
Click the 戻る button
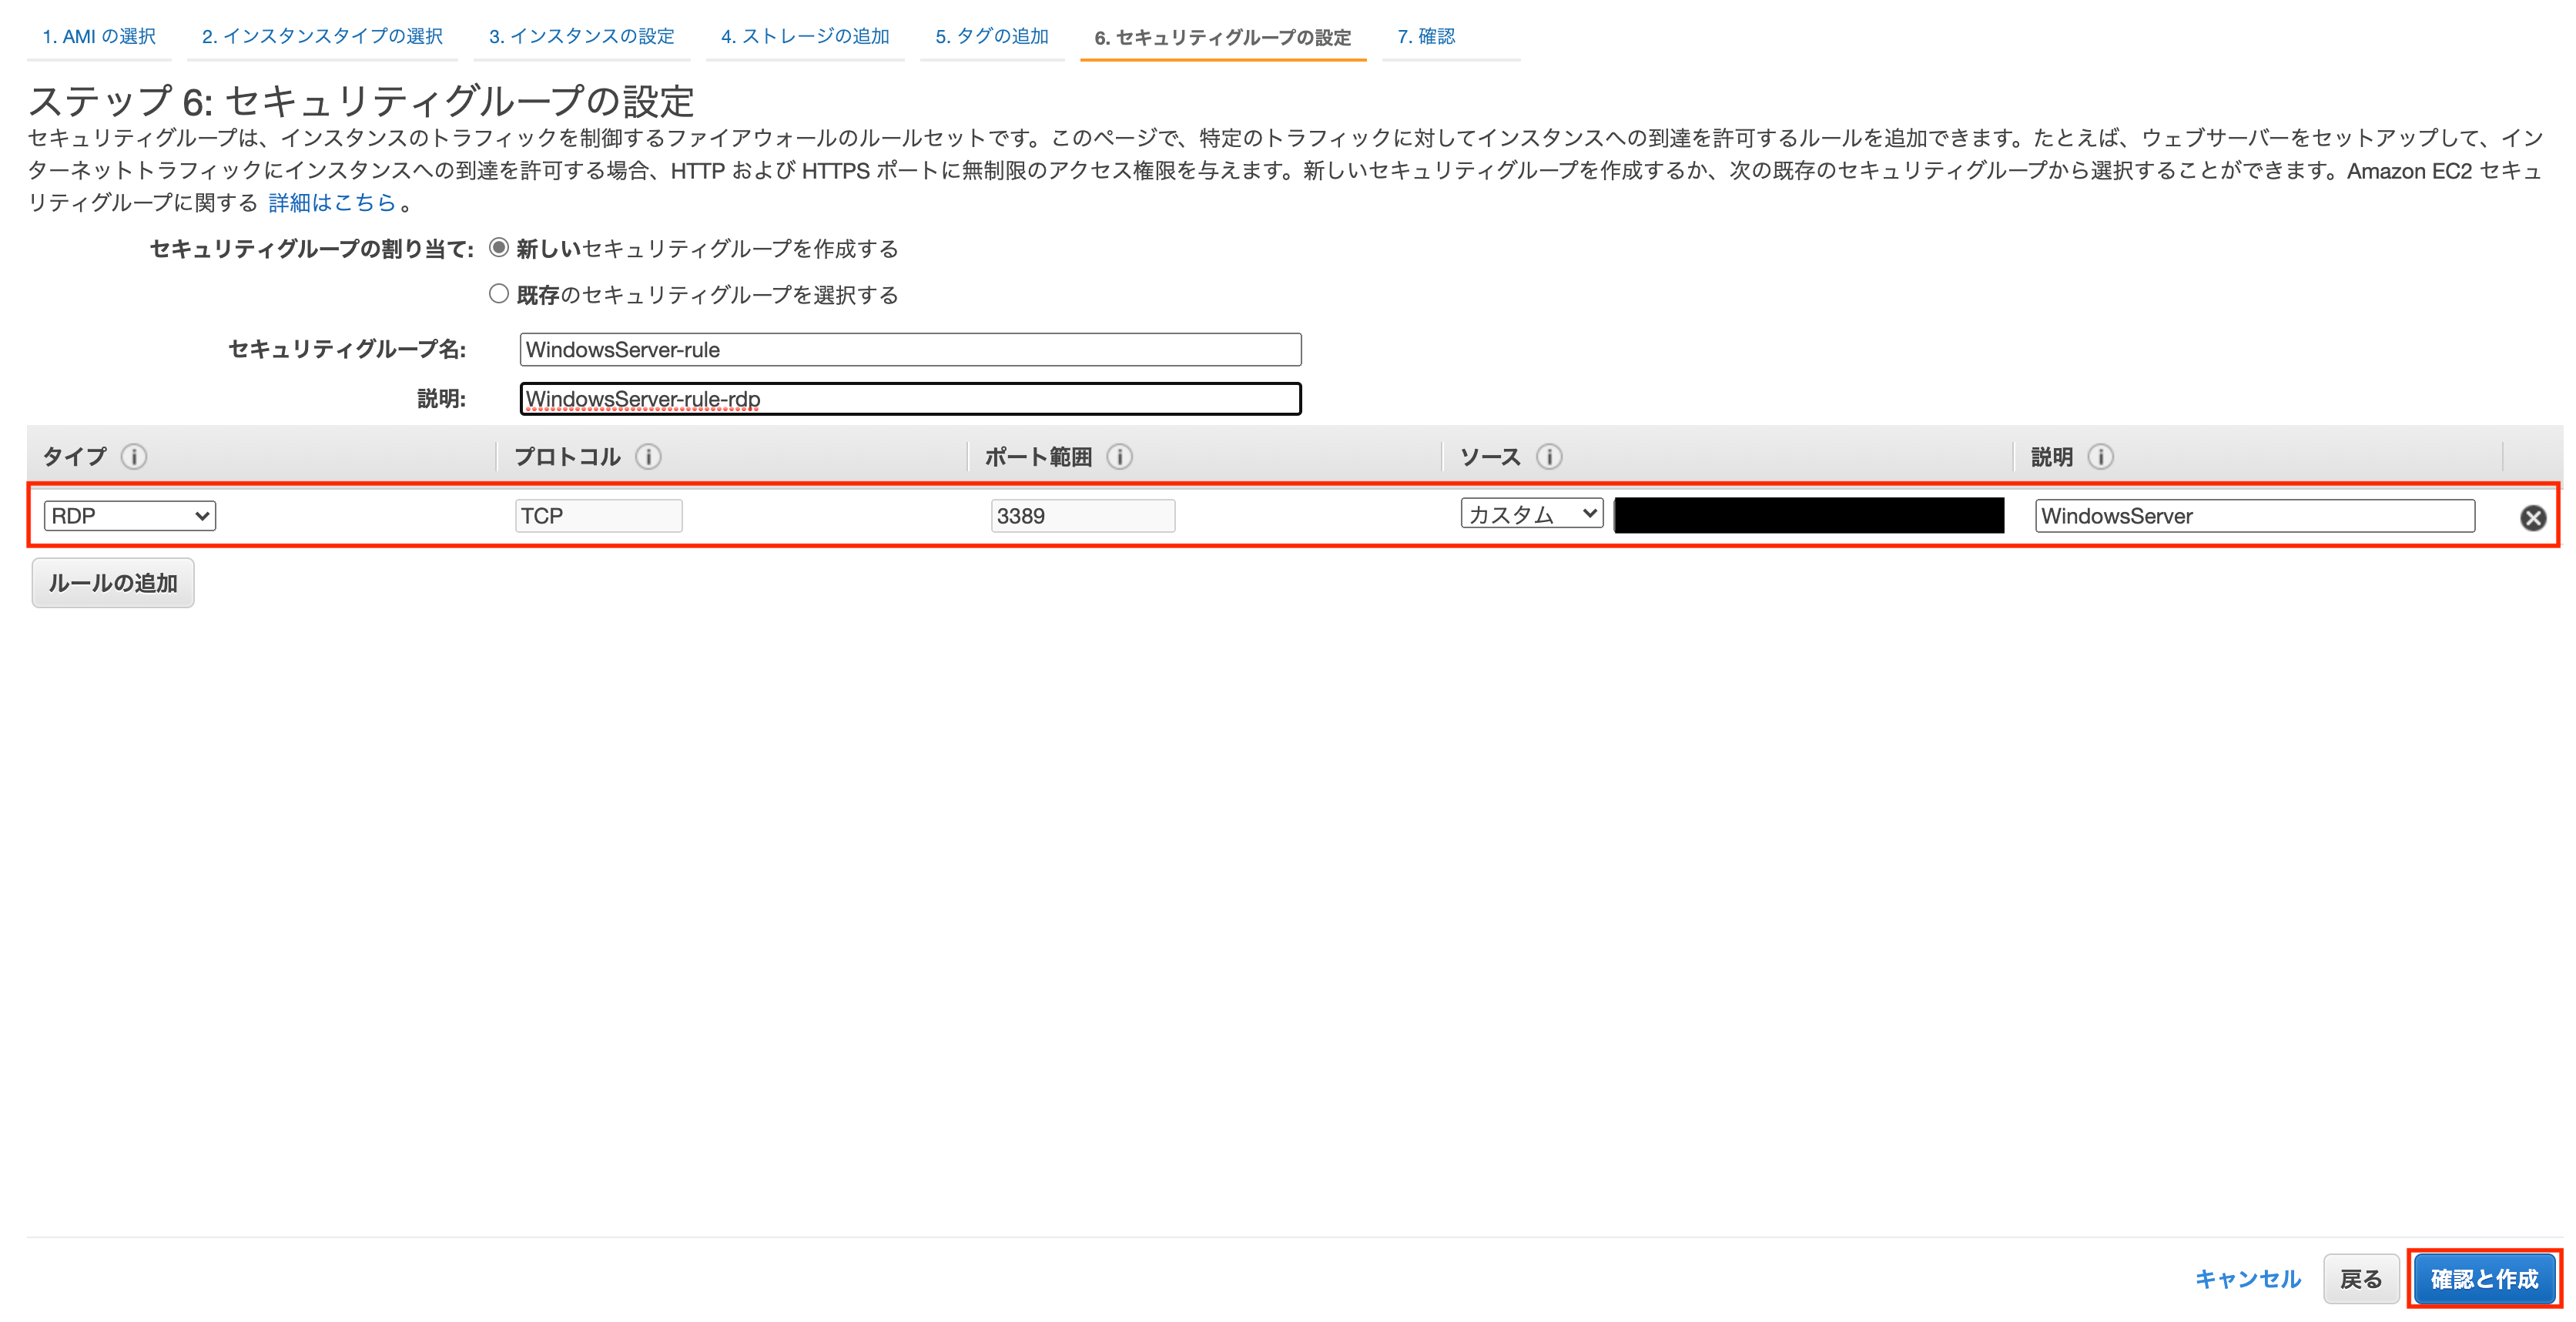2361,1278
